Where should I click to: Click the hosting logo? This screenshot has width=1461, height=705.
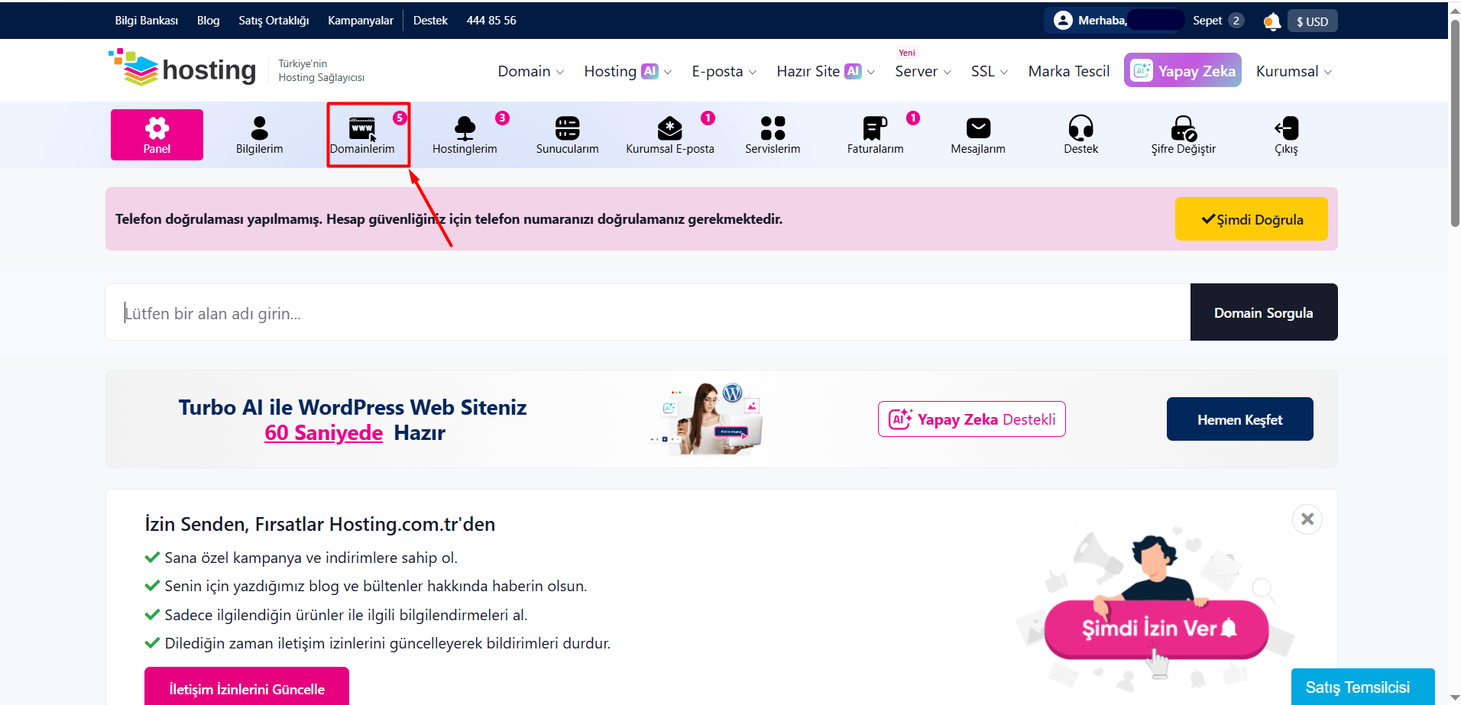[183, 69]
